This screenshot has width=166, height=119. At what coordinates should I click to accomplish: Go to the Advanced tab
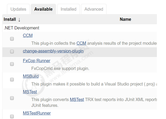coord(94,9)
